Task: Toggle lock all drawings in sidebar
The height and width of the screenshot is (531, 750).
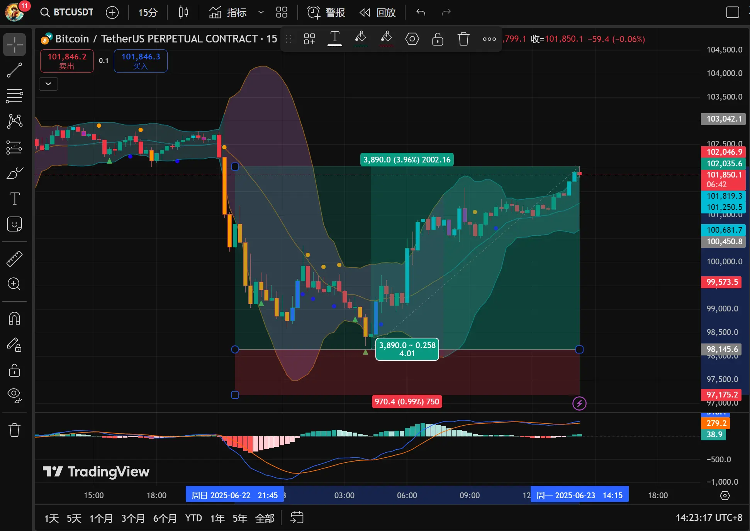Action: click(x=15, y=370)
